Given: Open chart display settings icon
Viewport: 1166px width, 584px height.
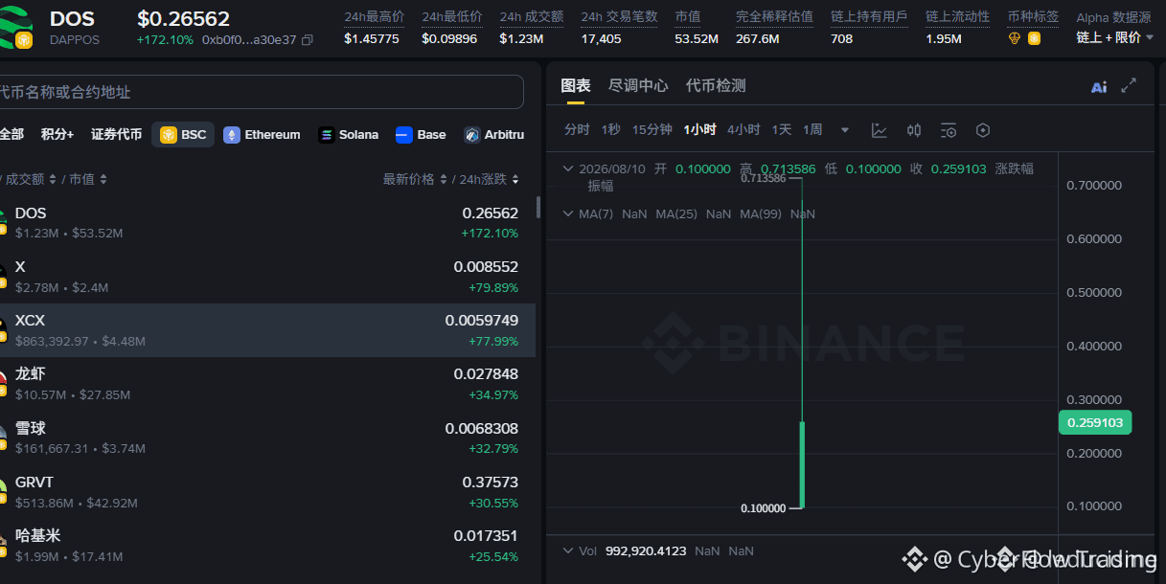Looking at the screenshot, I should point(949,130).
